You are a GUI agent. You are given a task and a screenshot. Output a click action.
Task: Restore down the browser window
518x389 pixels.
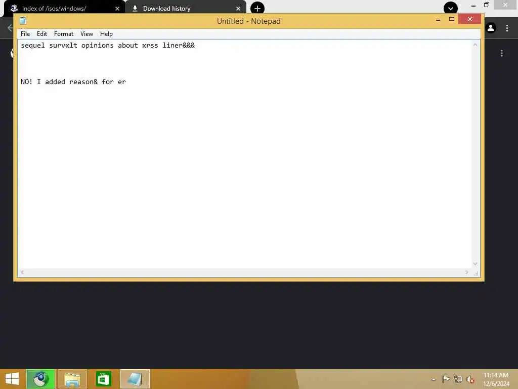pos(486,5)
